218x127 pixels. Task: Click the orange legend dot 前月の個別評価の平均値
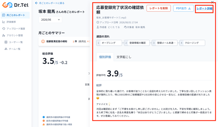tap(44, 121)
